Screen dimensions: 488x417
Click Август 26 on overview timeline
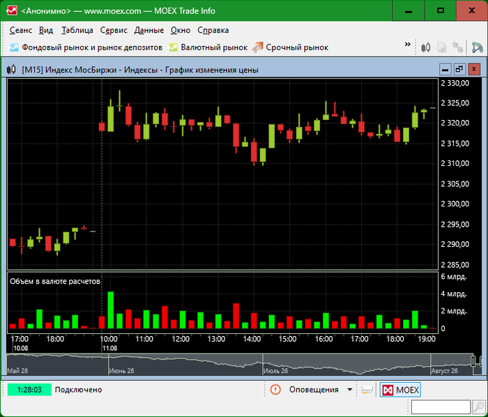coord(445,371)
